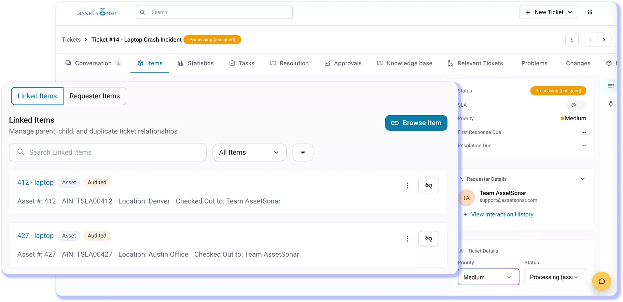Screen dimensions: 623x302
Task: Click the Audited tag on 412 - laptop
Action: [x=97, y=182]
